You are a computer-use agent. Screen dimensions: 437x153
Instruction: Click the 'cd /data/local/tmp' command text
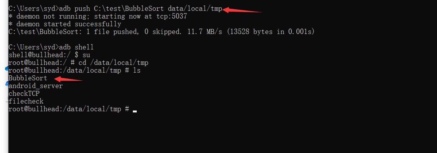113,63
